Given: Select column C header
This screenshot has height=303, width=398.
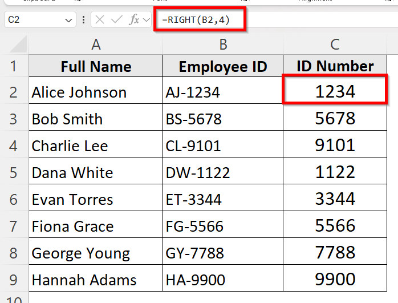Looking at the screenshot, I should tap(335, 45).
